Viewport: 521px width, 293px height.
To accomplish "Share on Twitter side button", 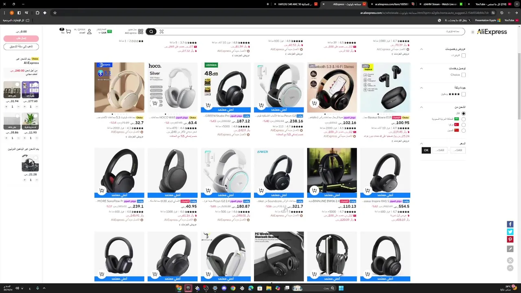I will pos(510,232).
